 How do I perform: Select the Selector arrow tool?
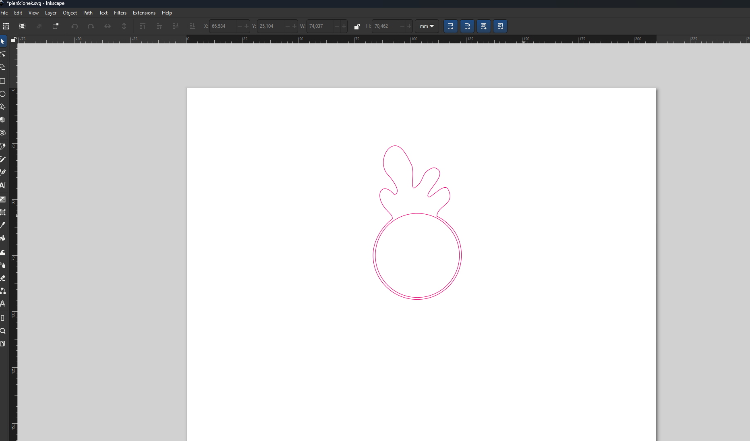pyautogui.click(x=3, y=41)
